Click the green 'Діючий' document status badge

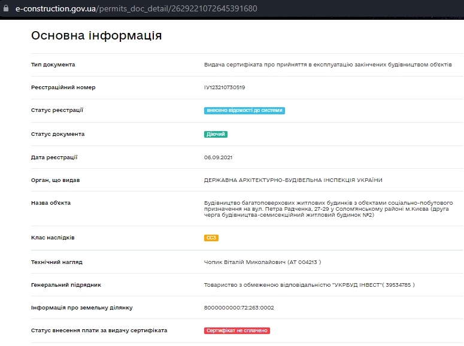(x=216, y=134)
